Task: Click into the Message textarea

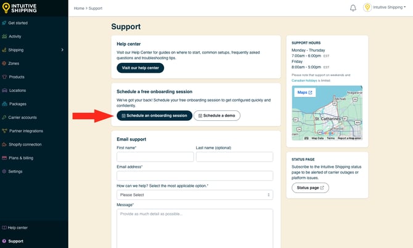Action: [x=195, y=228]
